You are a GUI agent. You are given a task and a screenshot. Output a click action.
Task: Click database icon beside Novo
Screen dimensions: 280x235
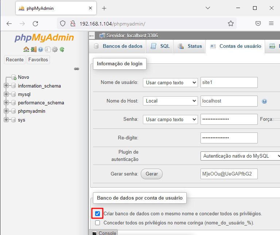14,77
